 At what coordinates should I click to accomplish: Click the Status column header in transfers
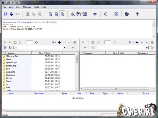120,94
